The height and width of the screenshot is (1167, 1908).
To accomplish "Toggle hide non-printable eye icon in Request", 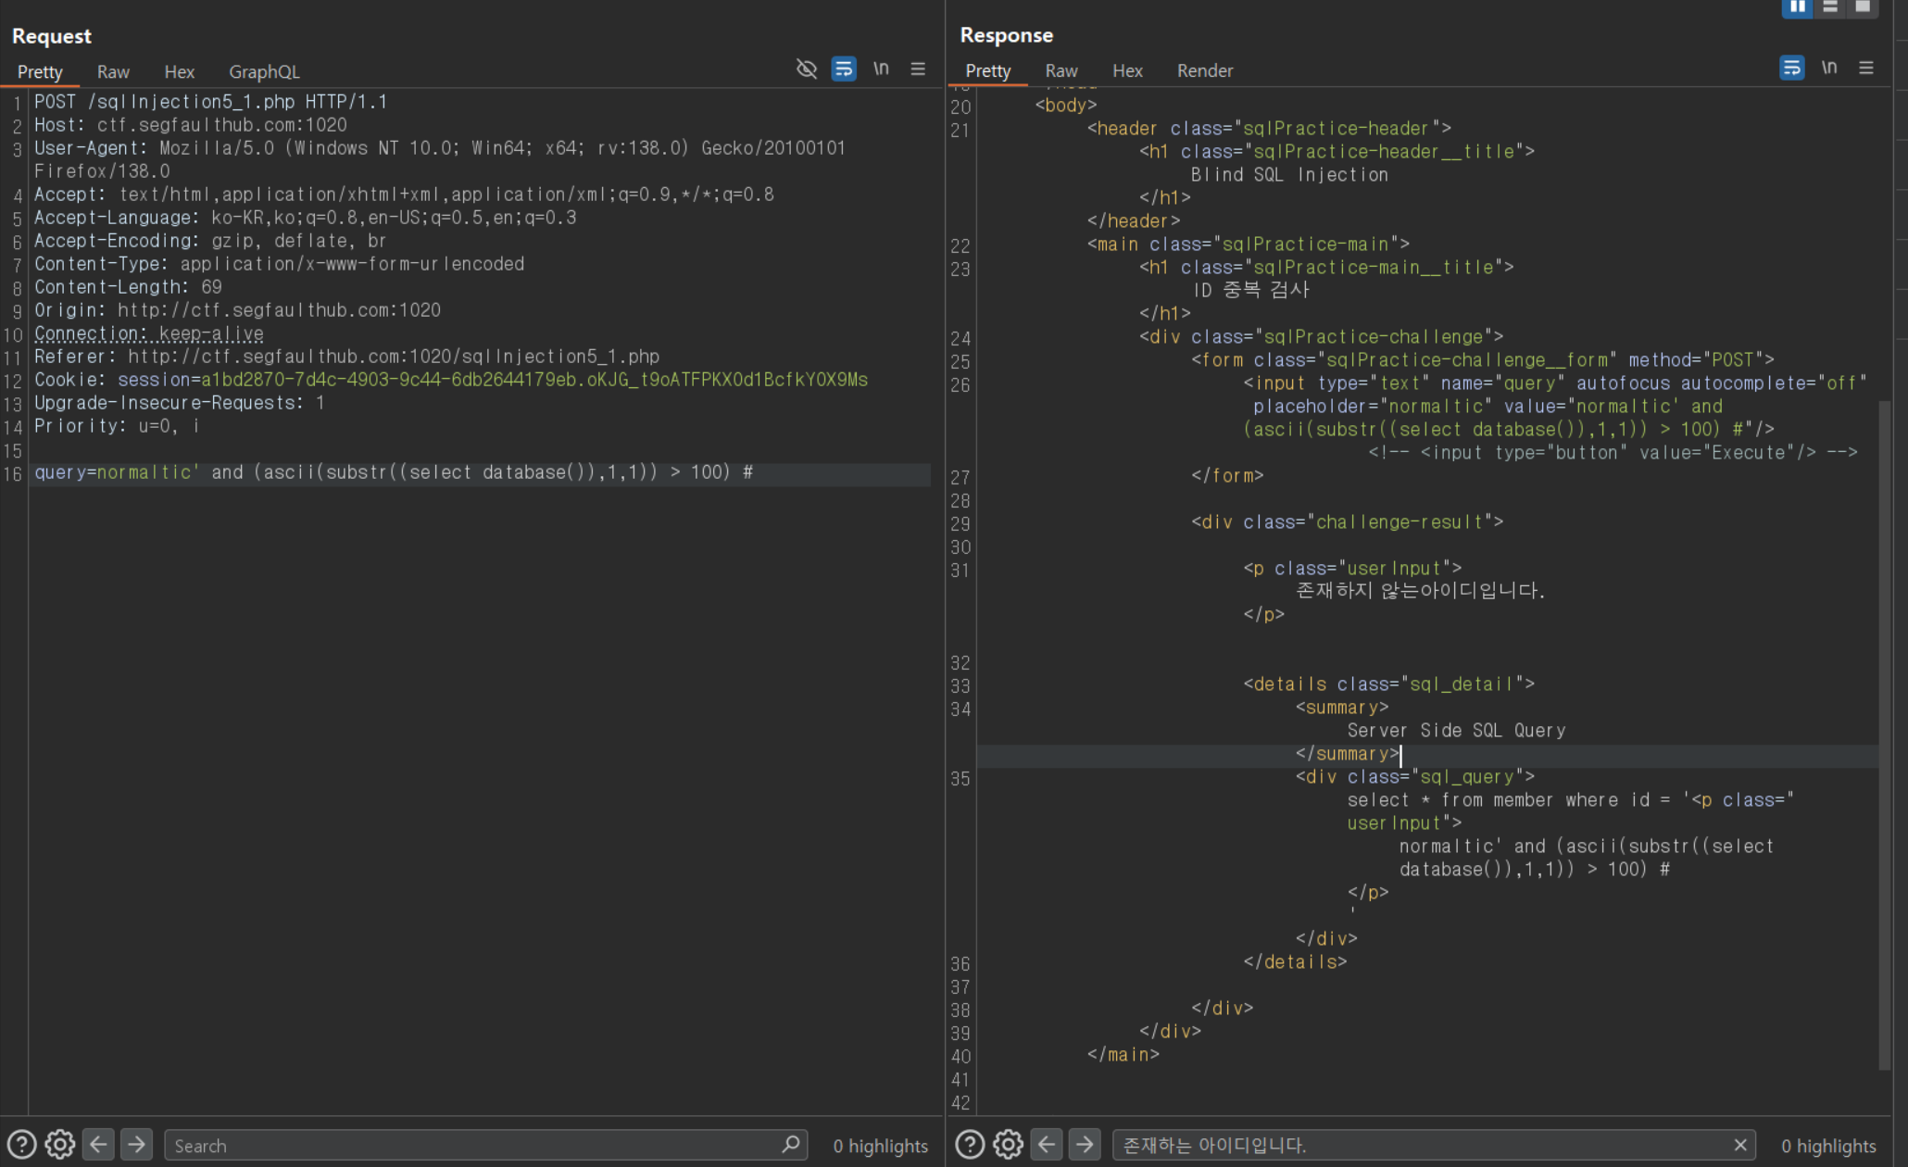I will click(807, 69).
